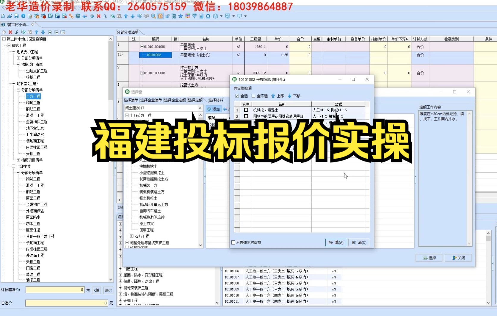Click the Open folder icon in main toolbar
The width and height of the screenshot is (497, 316).
click(x=10, y=16)
